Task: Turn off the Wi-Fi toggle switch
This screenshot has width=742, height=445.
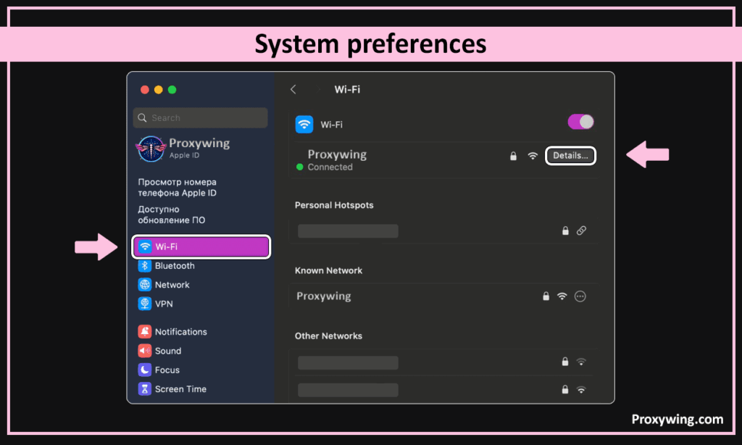Action: 580,122
